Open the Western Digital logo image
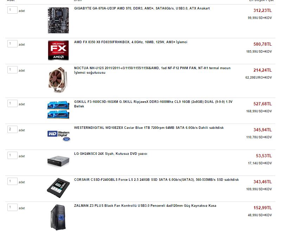Image resolution: width=282 pixels, height=231 pixels. [59, 136]
